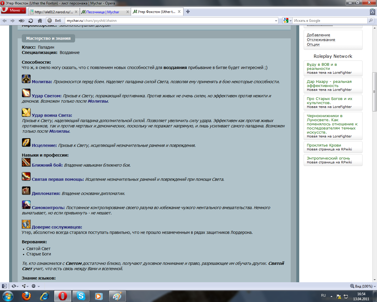The width and height of the screenshot is (377, 302).
Task: Click the Ближний бой skill icon
Action: 26,162
